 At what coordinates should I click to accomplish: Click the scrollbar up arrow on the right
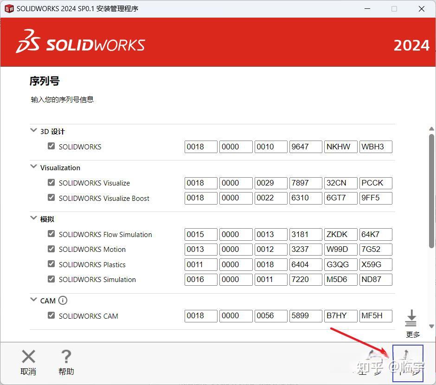coord(432,129)
